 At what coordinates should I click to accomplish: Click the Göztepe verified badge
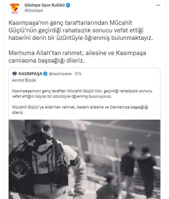pyautogui.click(x=68, y=5)
